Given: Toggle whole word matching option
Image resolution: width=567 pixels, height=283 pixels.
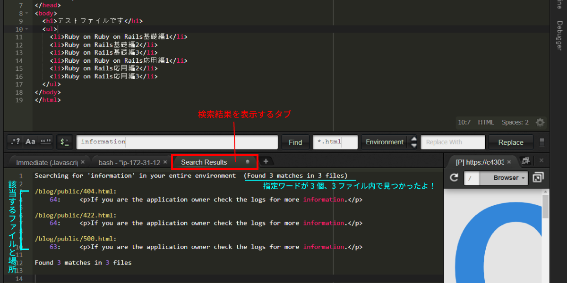Looking at the screenshot, I should pyautogui.click(x=45, y=141).
